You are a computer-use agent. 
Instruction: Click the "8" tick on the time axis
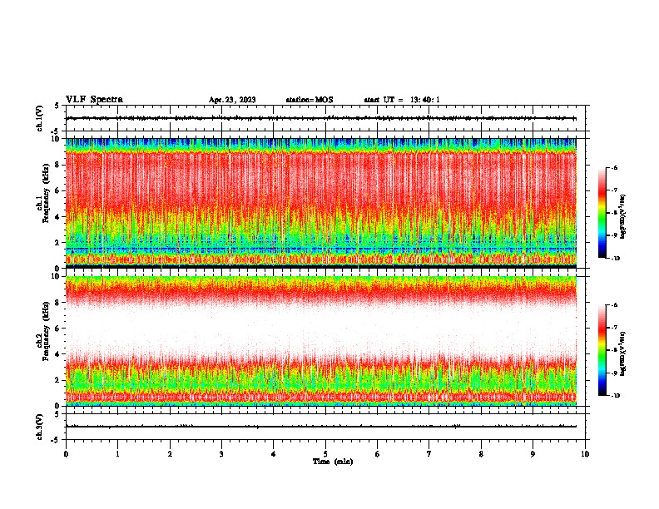tap(481, 454)
